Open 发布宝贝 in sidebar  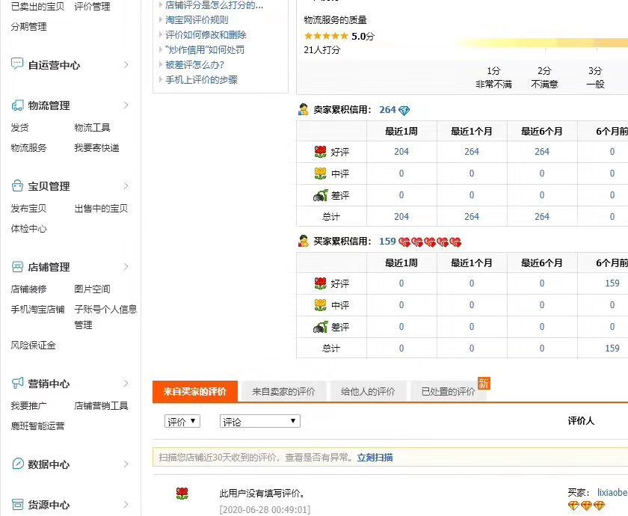[x=29, y=209]
